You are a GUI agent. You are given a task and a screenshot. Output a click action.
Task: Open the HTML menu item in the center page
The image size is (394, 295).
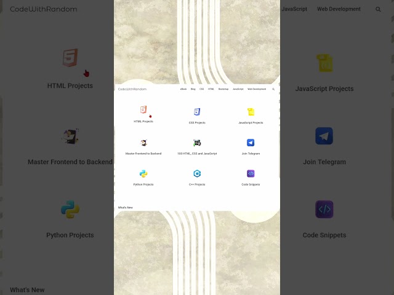pyautogui.click(x=211, y=89)
